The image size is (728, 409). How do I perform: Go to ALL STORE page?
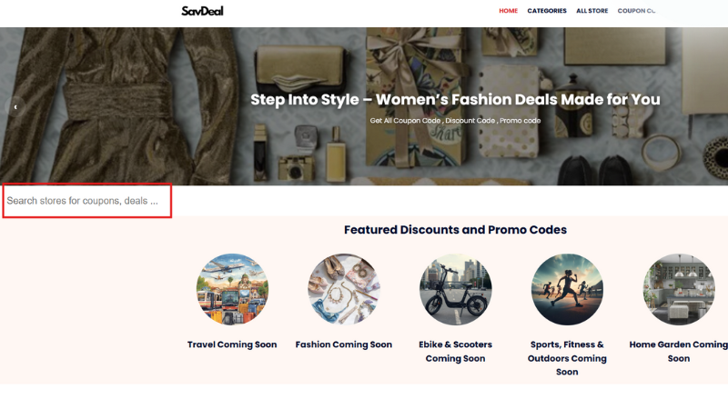coord(591,11)
